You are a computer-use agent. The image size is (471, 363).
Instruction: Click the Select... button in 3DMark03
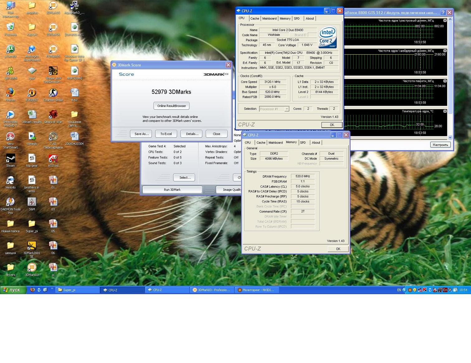(184, 178)
